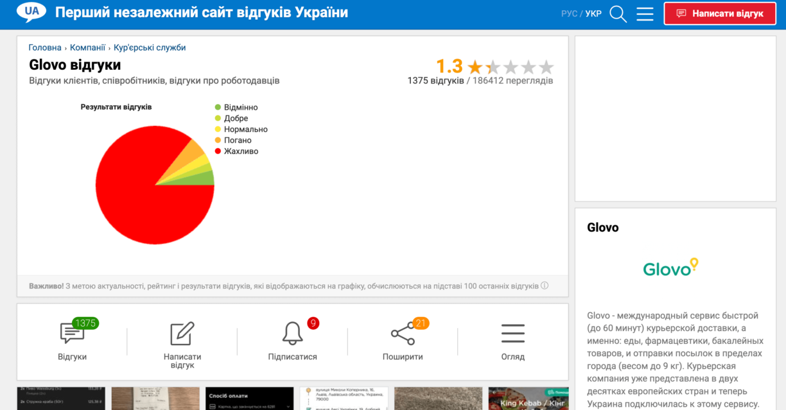This screenshot has width=786, height=410.
Task: Click the orange Погано legend dot
Action: pyautogui.click(x=218, y=140)
